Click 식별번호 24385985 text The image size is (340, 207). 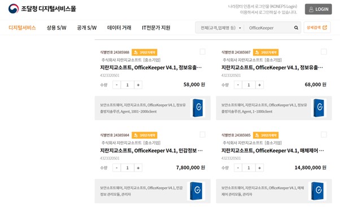click(236, 135)
